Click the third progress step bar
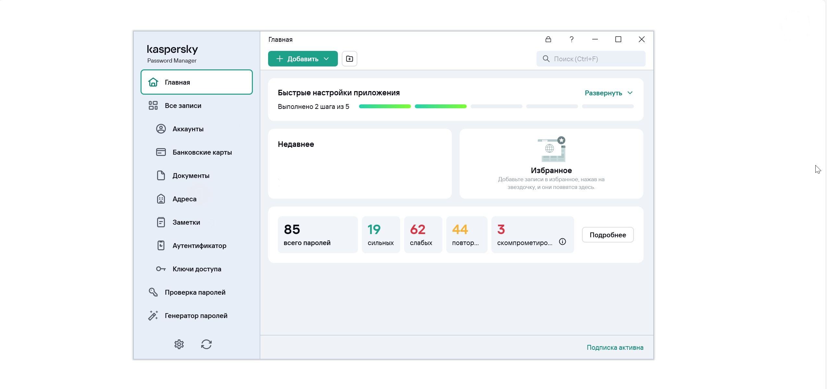 pyautogui.click(x=496, y=106)
